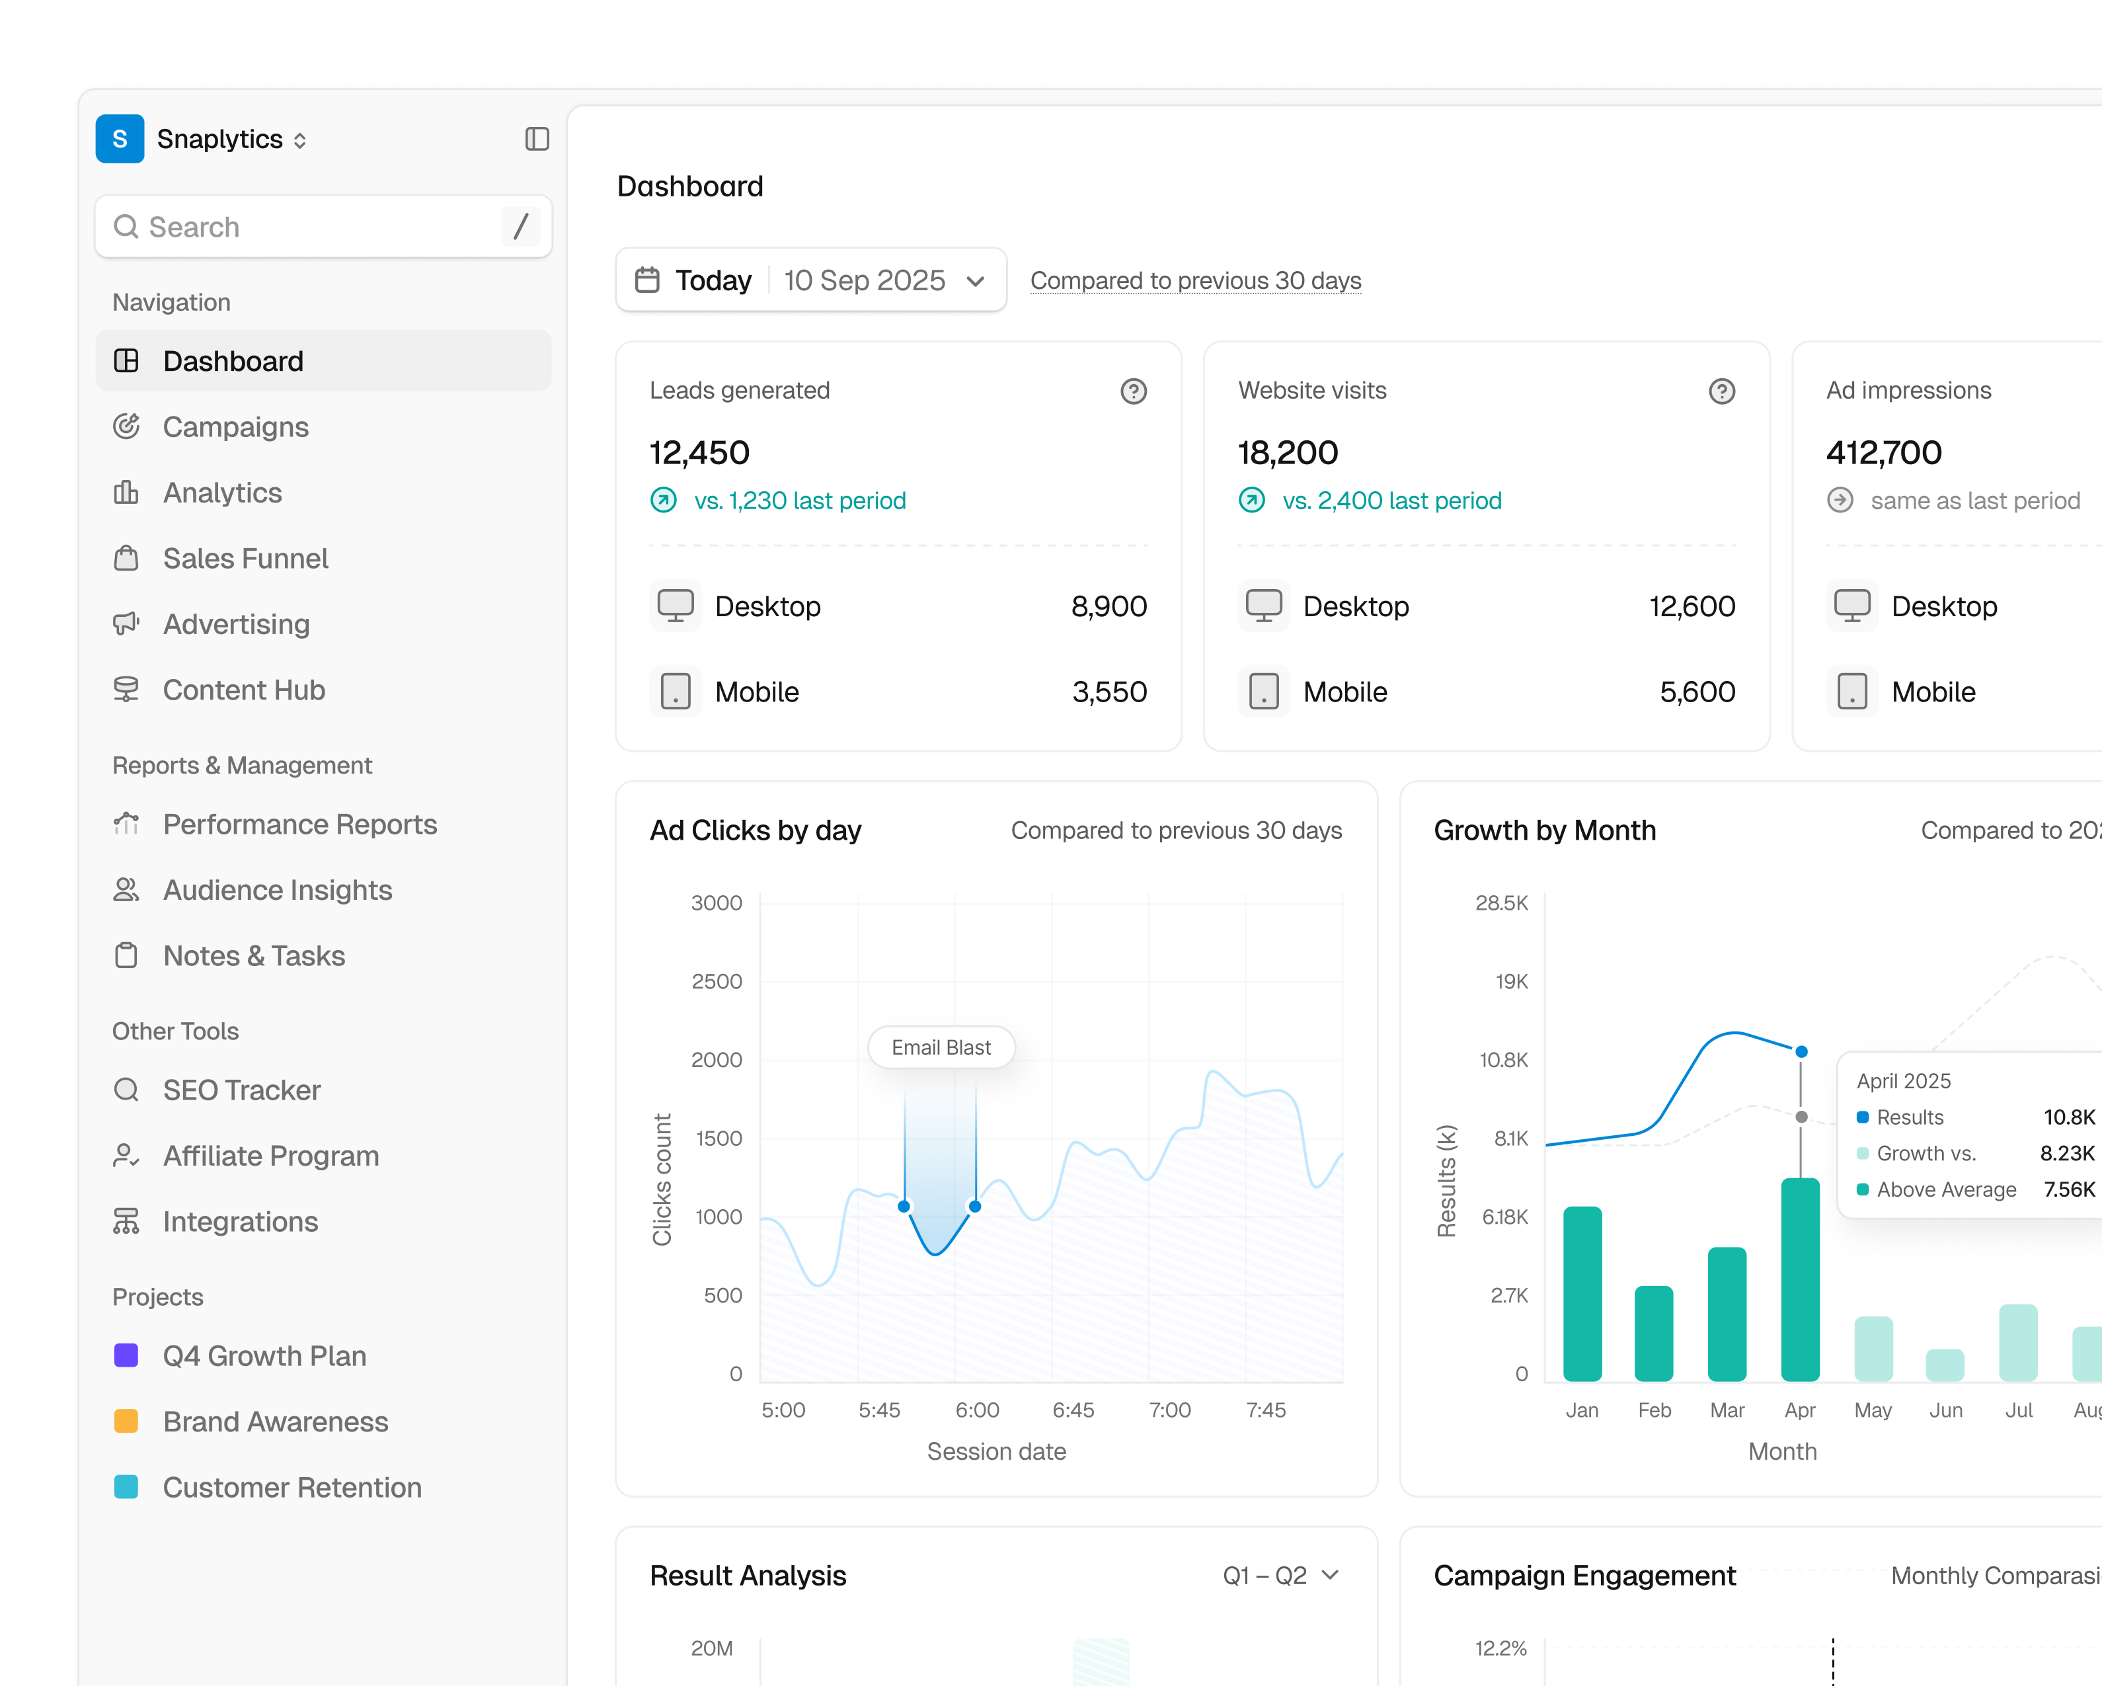The image size is (2102, 1686).
Task: Click the Leads generated help icon
Action: coord(1133,391)
